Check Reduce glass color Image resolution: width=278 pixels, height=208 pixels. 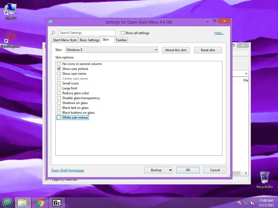[59, 93]
